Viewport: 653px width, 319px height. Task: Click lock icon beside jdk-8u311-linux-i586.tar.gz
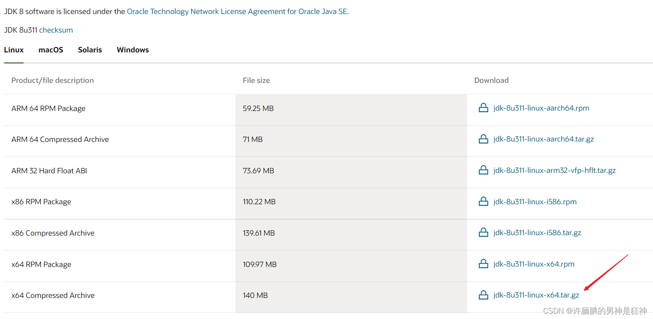click(483, 232)
